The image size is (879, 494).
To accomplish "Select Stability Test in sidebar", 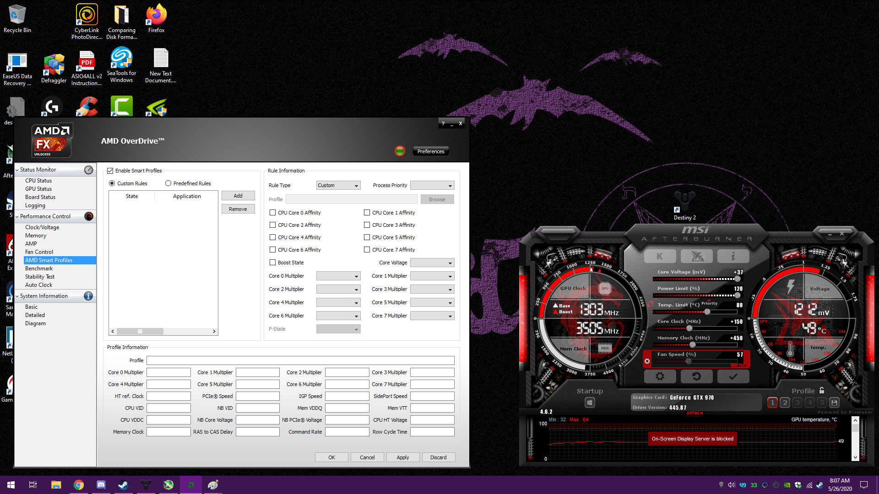I will click(40, 277).
